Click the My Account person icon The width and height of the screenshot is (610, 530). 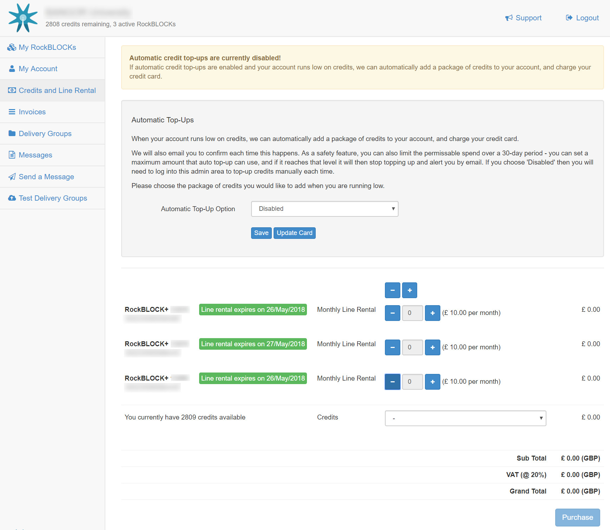tap(12, 69)
